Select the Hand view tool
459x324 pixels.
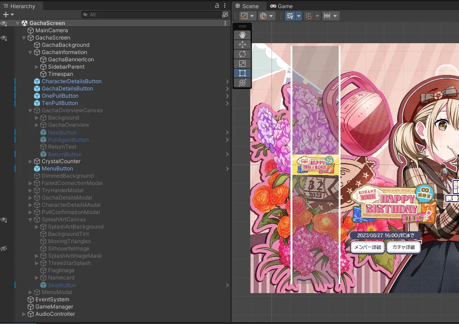242,35
